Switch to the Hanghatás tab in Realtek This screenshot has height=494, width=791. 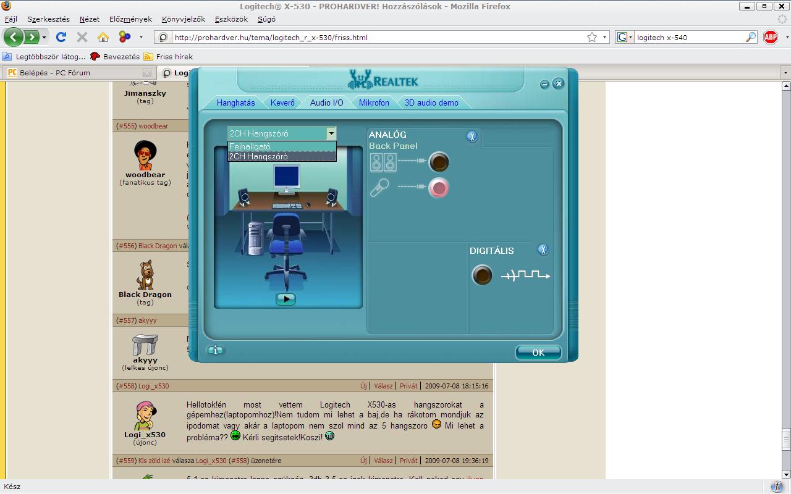click(235, 103)
